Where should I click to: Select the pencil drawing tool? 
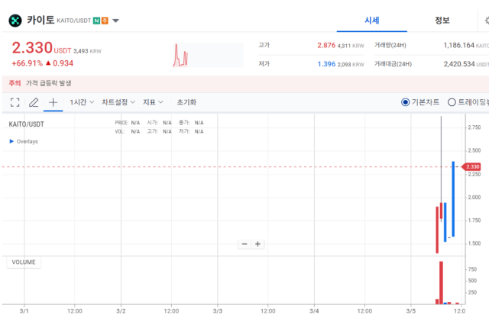(34, 101)
